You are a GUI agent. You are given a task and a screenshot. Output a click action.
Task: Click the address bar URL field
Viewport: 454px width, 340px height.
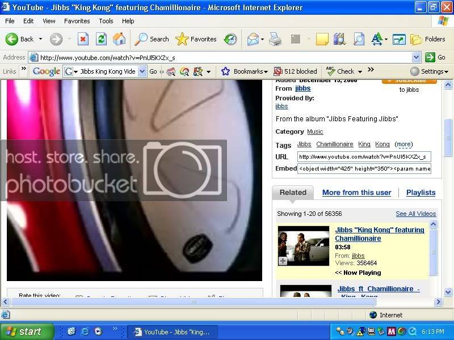click(220, 58)
